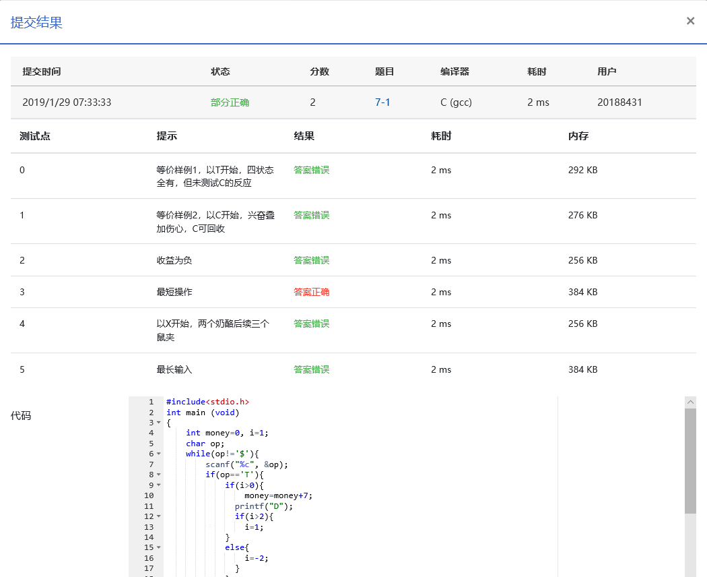Click test point 4 result 答案错误
Viewport: 707px width, 577px height.
312,324
